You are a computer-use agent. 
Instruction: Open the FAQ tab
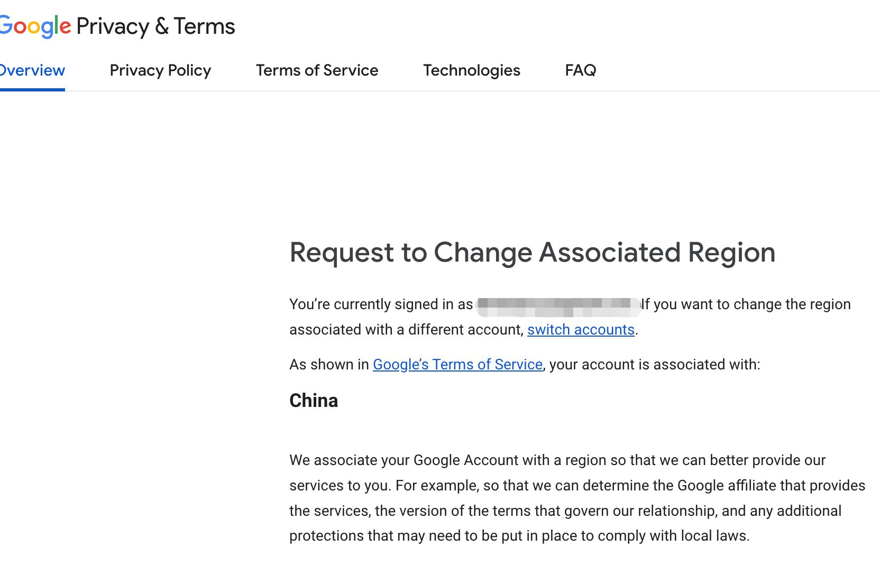tap(581, 70)
